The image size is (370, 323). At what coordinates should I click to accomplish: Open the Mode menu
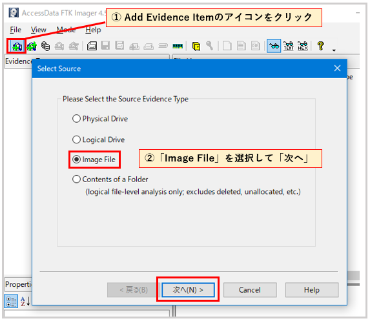[x=66, y=30]
